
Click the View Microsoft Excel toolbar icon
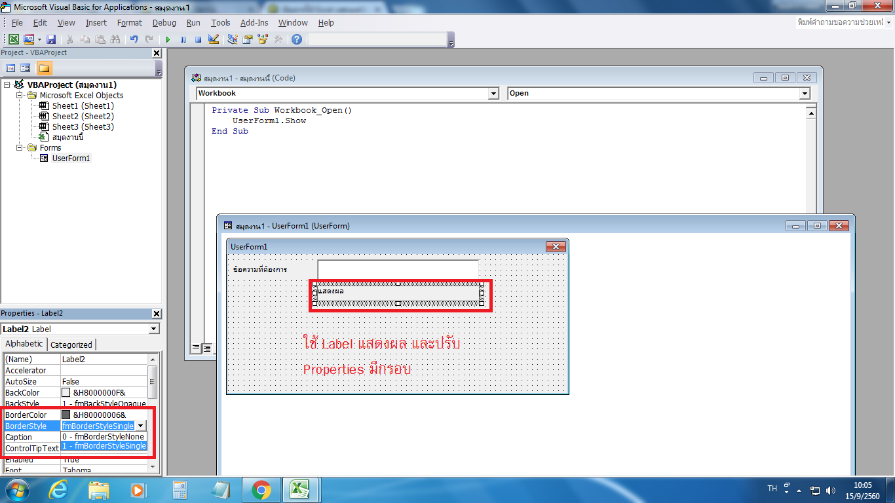tap(14, 39)
